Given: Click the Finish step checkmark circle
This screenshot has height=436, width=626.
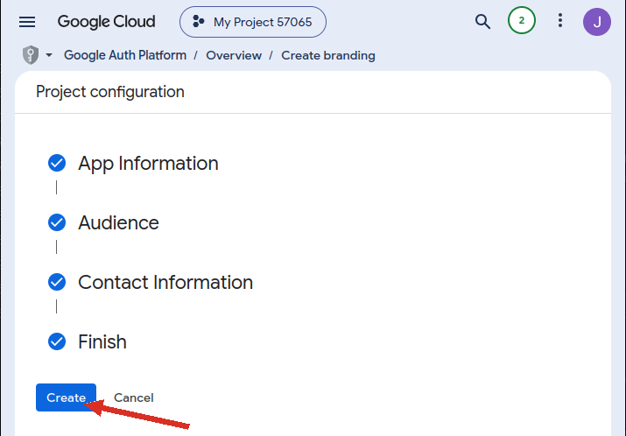Looking at the screenshot, I should pyautogui.click(x=57, y=341).
